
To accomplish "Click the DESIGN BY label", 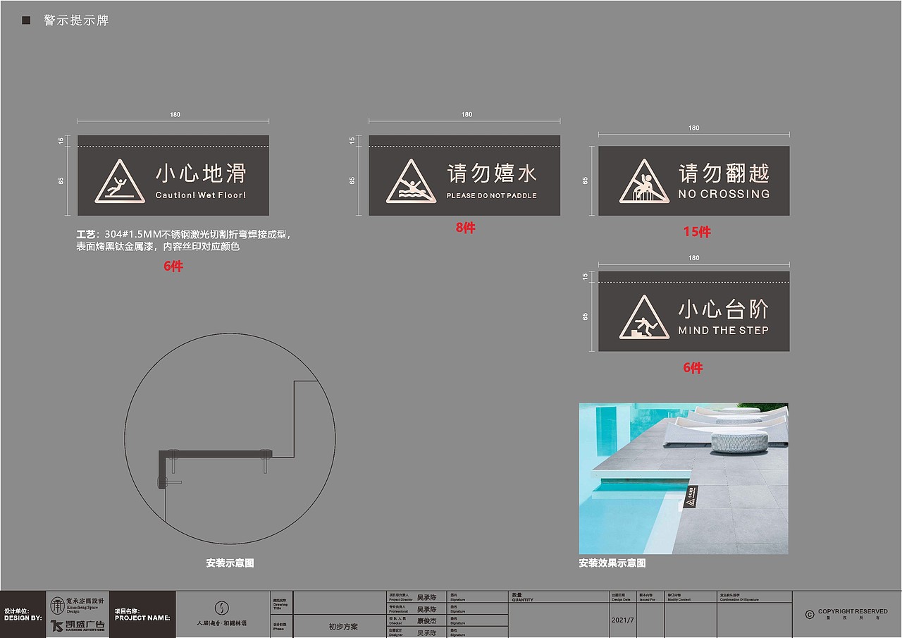I will [23, 618].
